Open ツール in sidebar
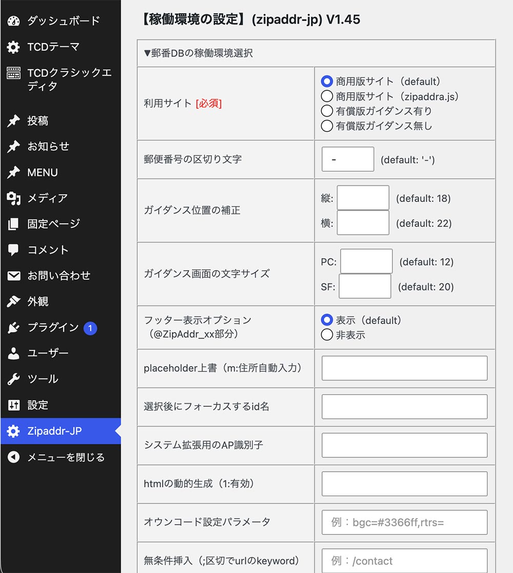513x573 pixels. (61, 379)
